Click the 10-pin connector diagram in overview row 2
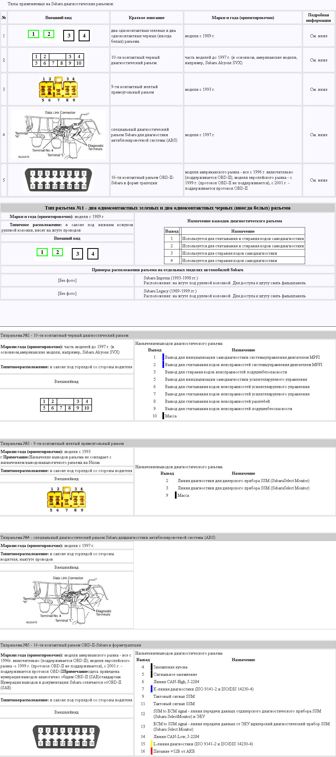This screenshot has width=336, height=757. pyautogui.click(x=59, y=60)
